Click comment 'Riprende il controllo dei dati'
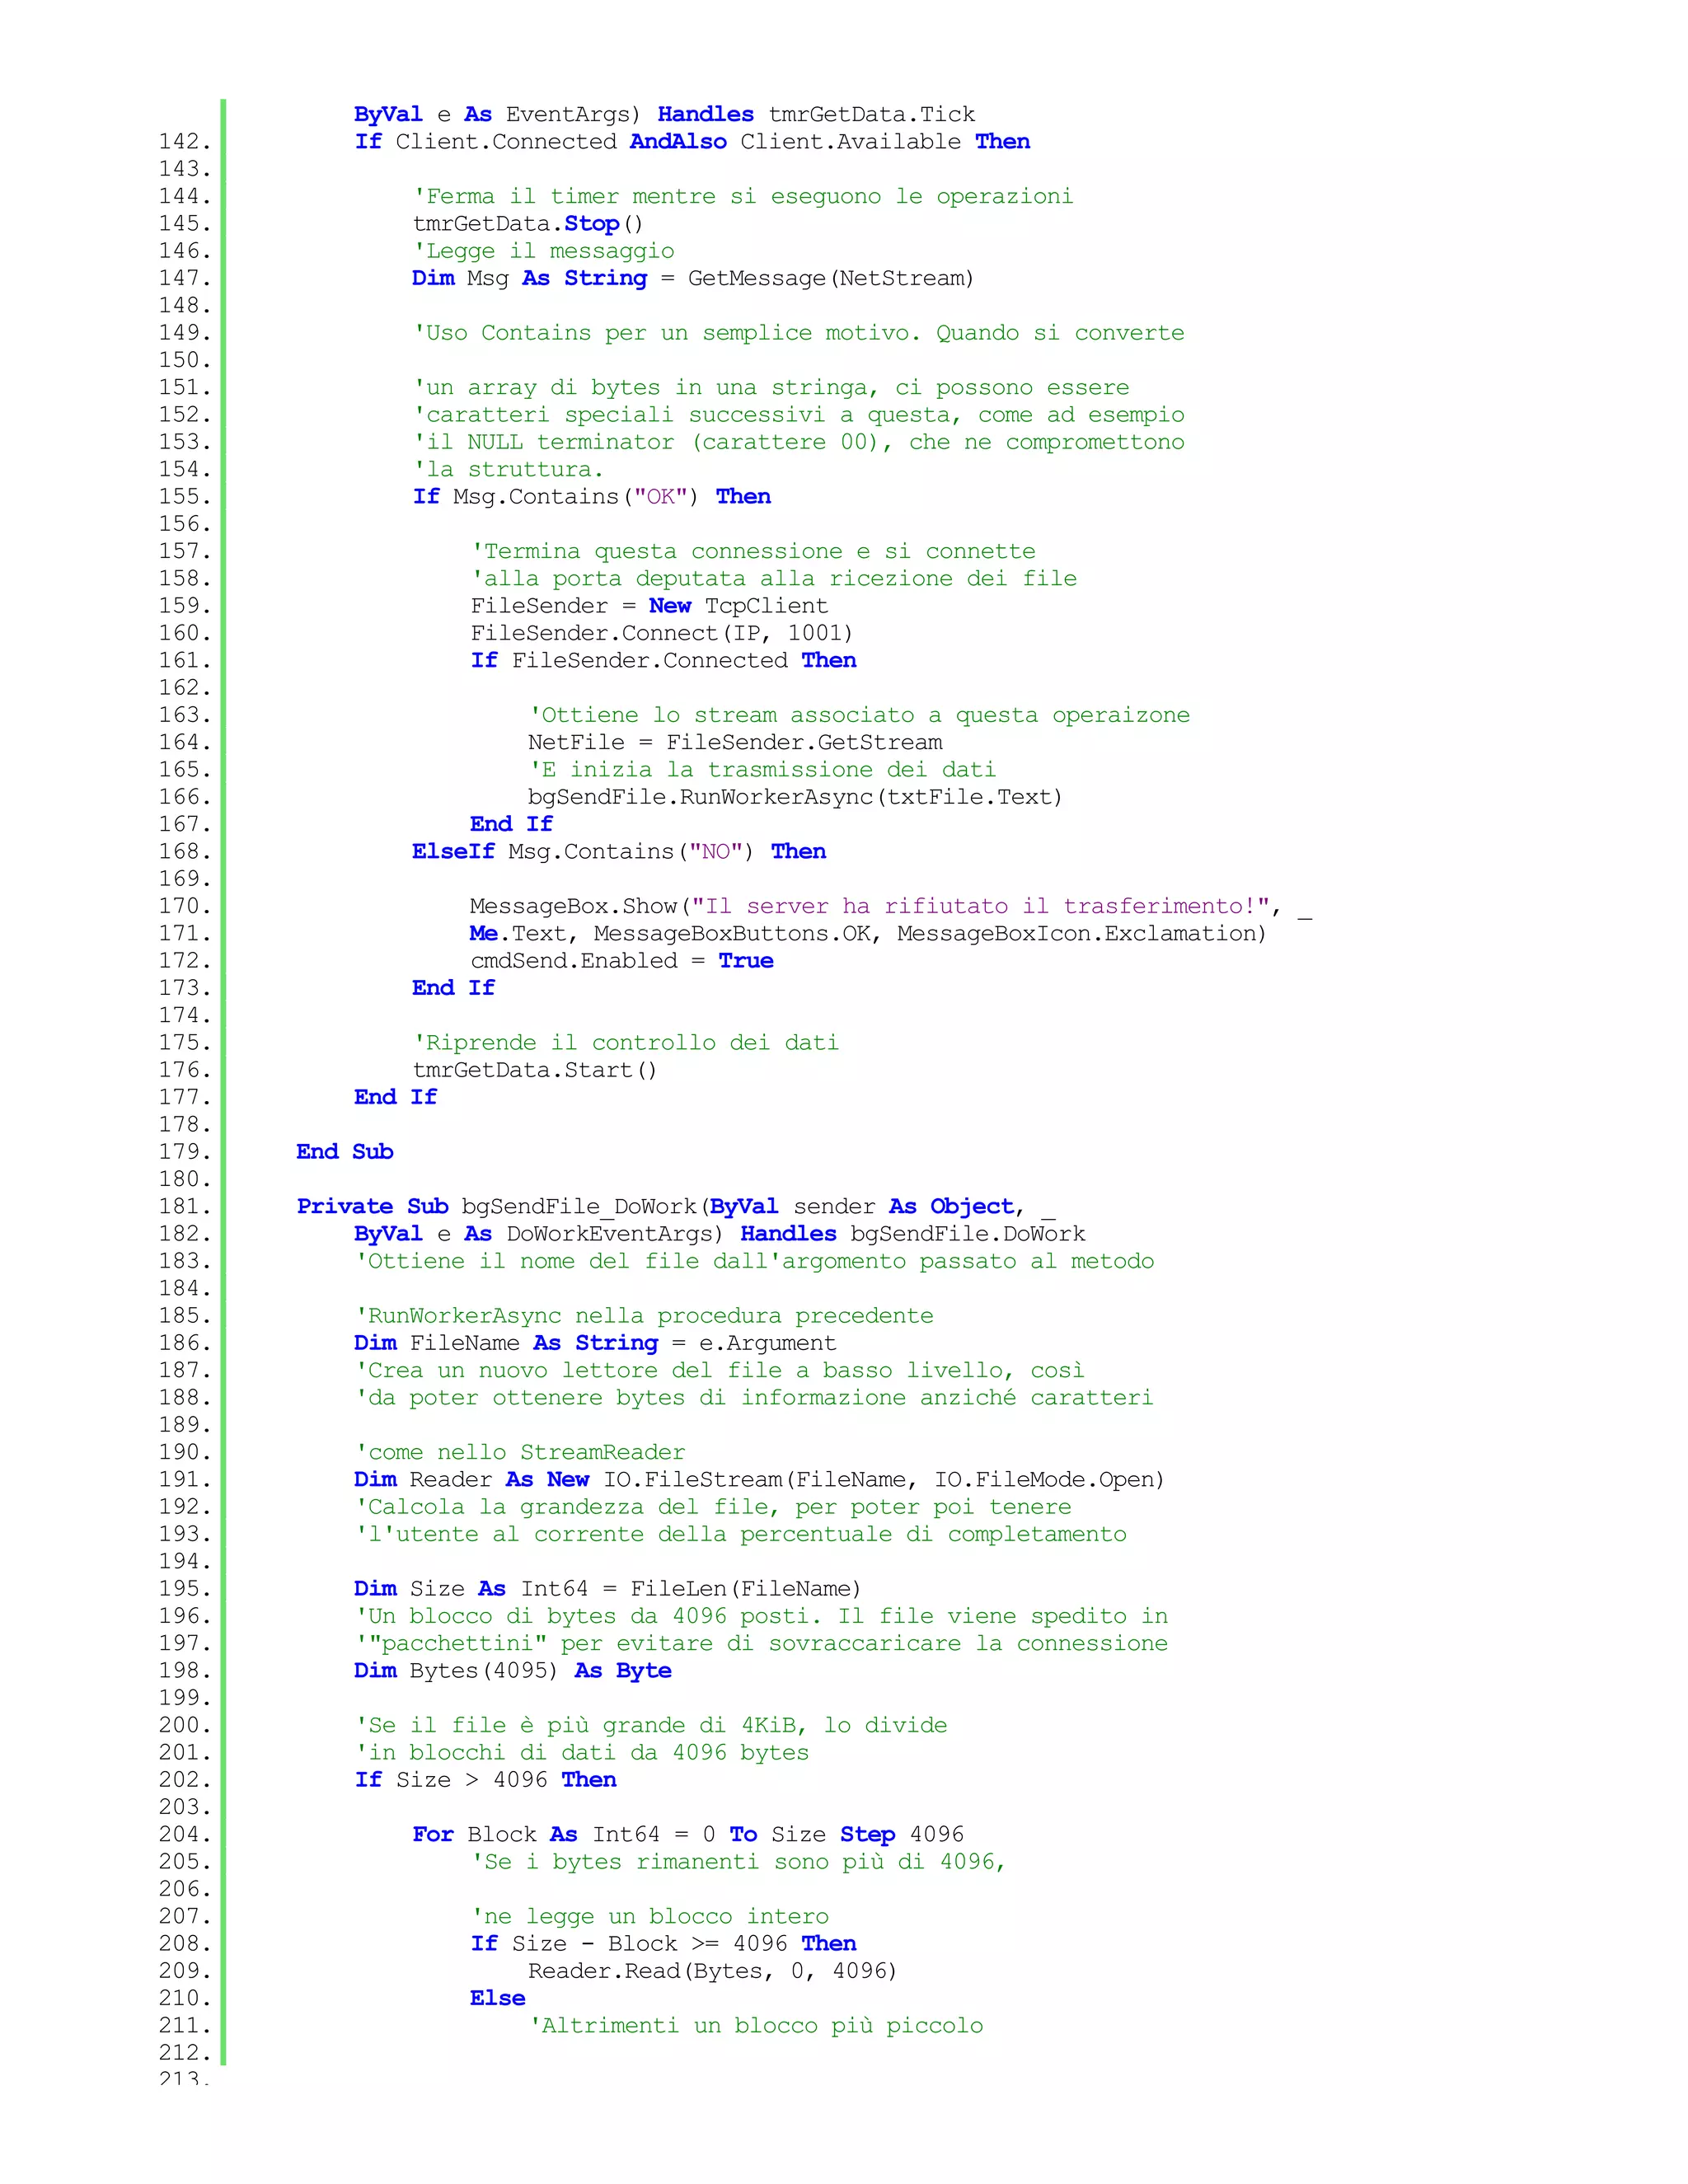1688x2184 pixels. click(x=626, y=1043)
